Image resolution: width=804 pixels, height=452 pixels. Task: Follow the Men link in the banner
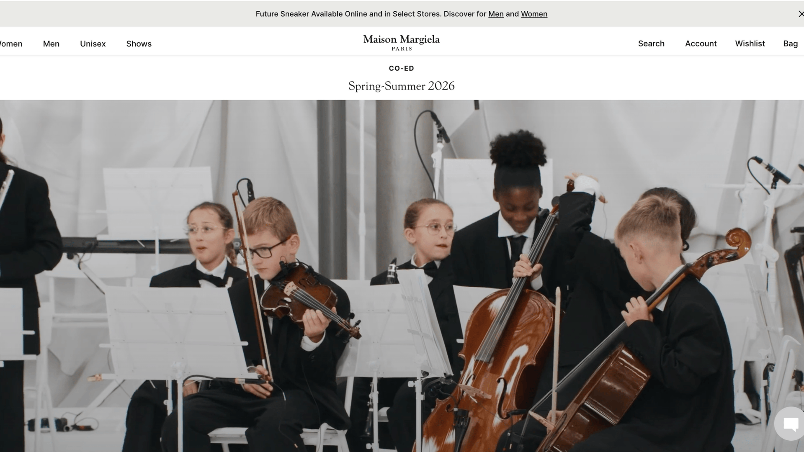pyautogui.click(x=496, y=14)
